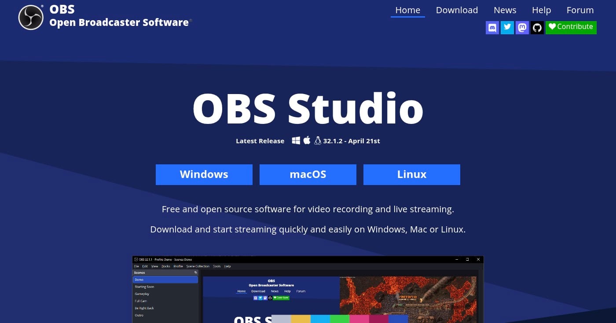The height and width of the screenshot is (323, 616).
Task: Open the OBS Discord server icon
Action: click(492, 28)
